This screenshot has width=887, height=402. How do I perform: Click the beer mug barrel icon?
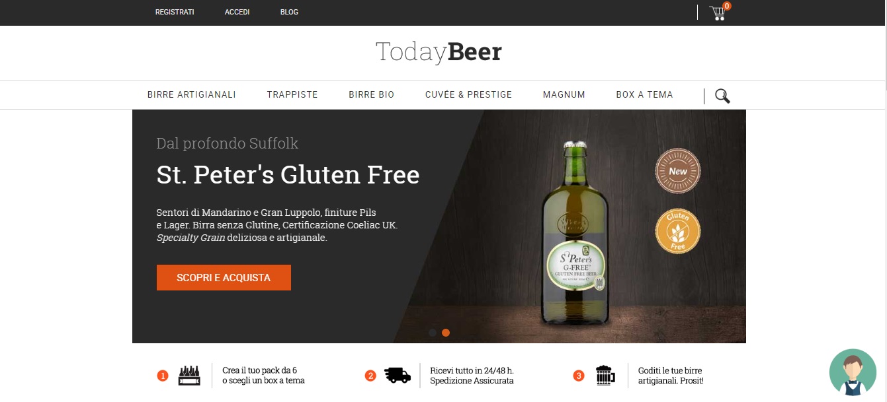(x=605, y=376)
